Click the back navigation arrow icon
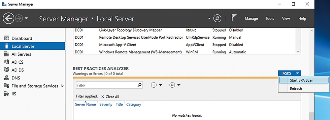The height and width of the screenshot is (120, 330). 9,18
